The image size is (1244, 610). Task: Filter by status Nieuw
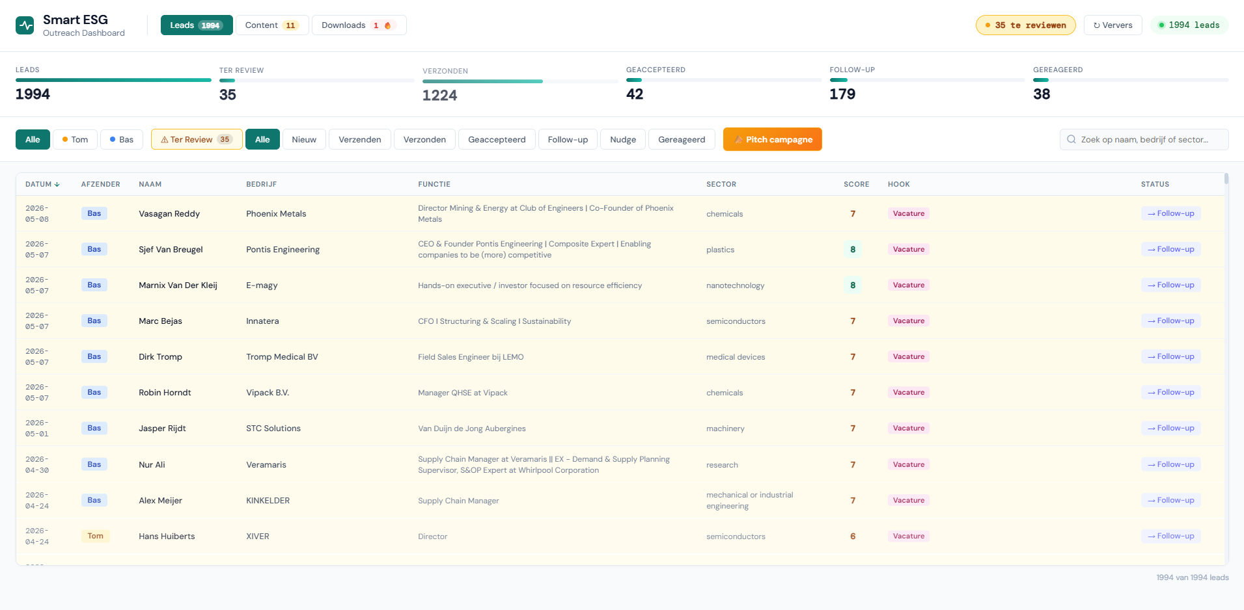304,139
